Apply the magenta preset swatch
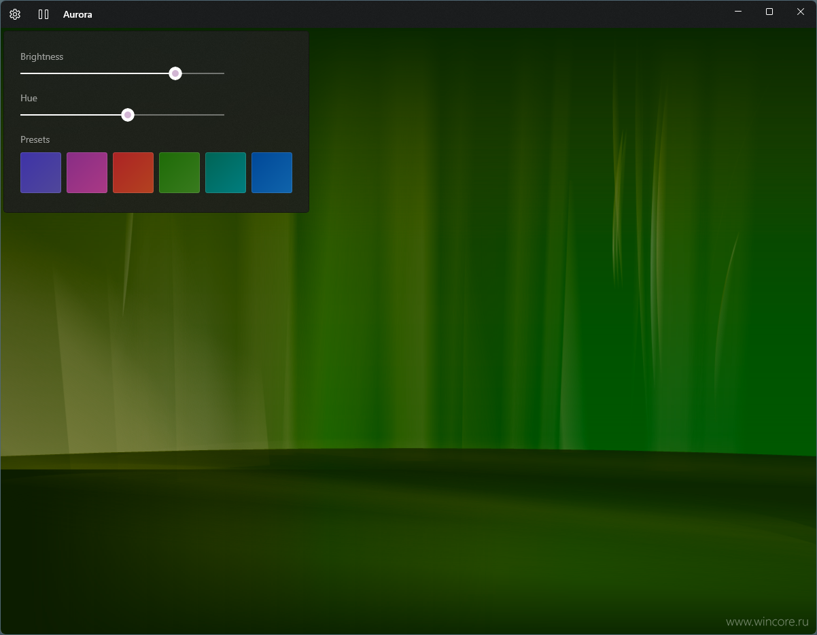Screen dimensions: 817x635 87,173
